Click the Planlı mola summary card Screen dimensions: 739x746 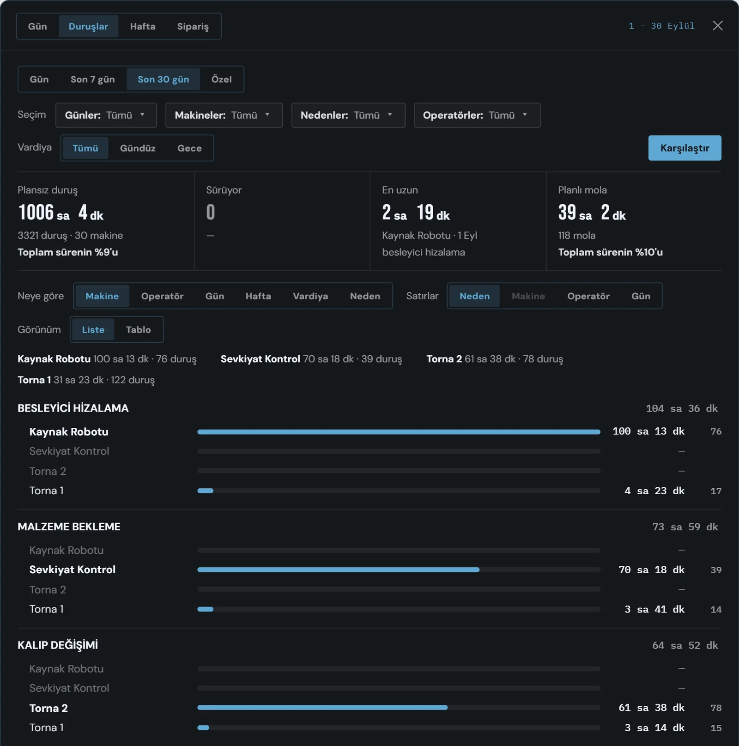click(634, 221)
